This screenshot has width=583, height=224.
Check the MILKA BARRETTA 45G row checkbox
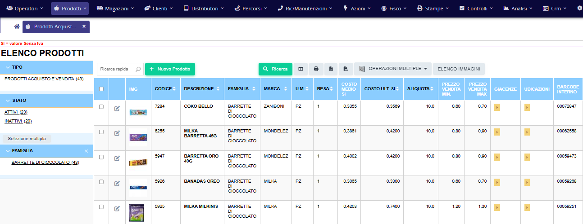pos(101,132)
